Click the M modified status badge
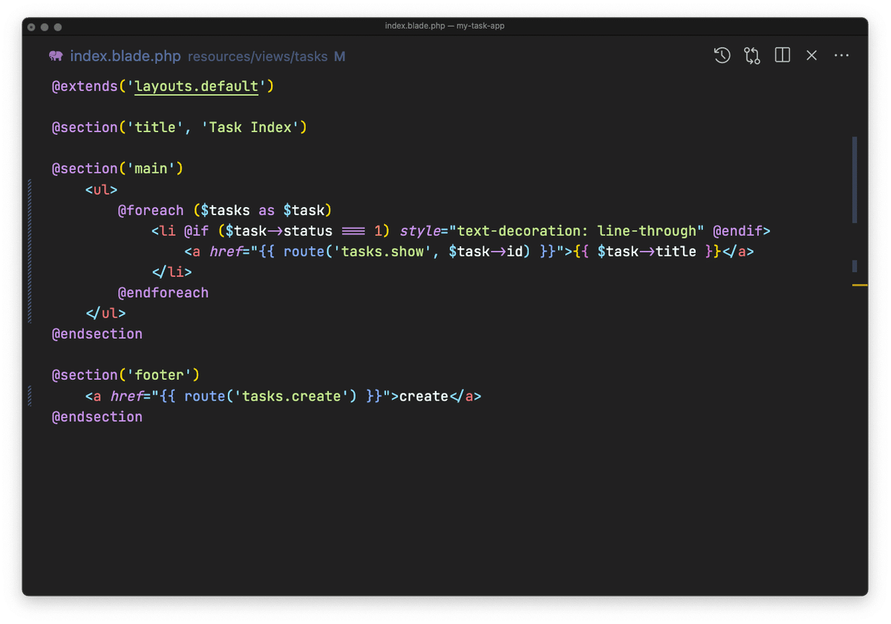891x624 pixels. (339, 56)
